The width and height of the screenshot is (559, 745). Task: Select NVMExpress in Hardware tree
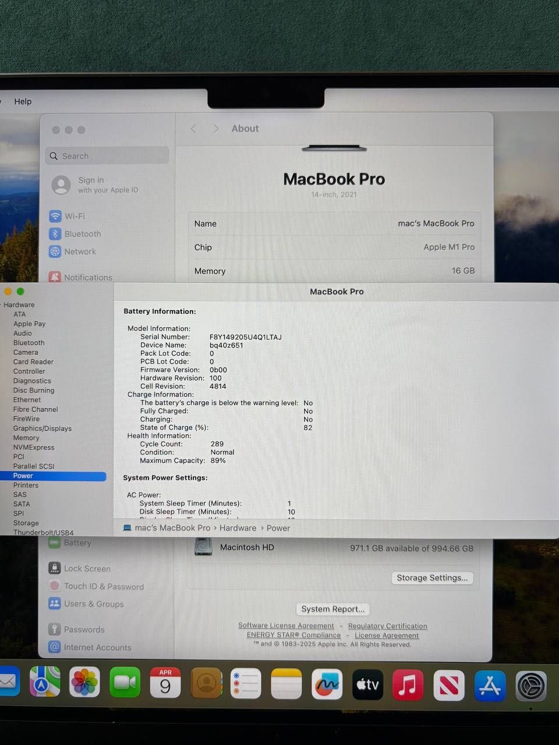tap(34, 448)
